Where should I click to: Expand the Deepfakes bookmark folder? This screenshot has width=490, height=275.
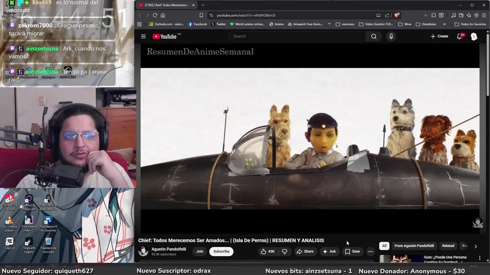pyautogui.click(x=426, y=24)
